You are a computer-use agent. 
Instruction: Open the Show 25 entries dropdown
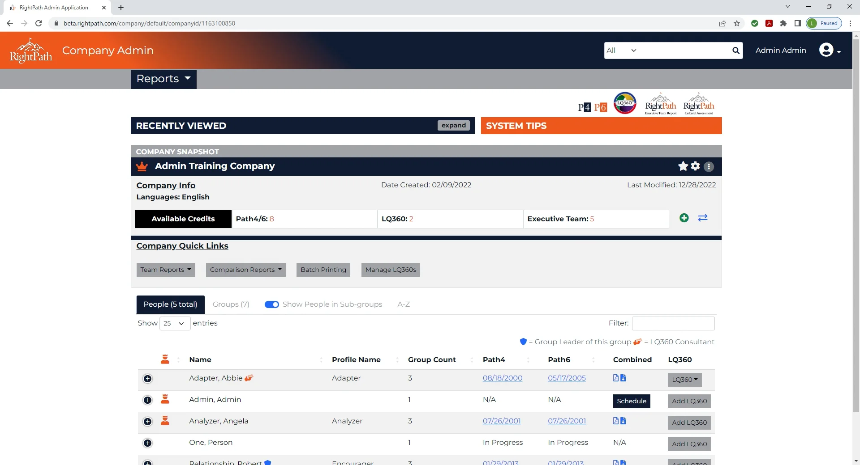[x=174, y=323]
